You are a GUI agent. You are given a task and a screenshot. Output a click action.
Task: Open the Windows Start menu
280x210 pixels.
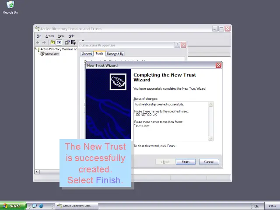(13, 206)
